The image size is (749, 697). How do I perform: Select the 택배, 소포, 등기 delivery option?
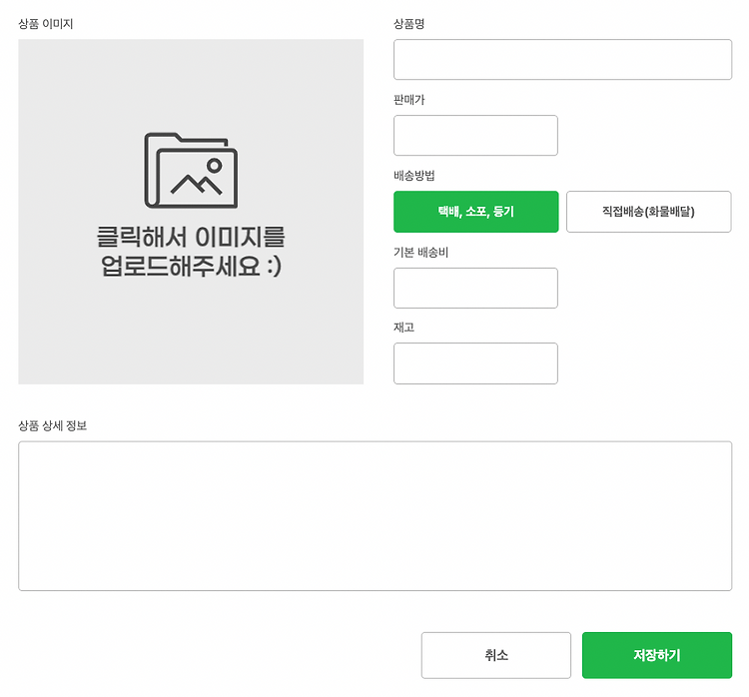pos(475,212)
